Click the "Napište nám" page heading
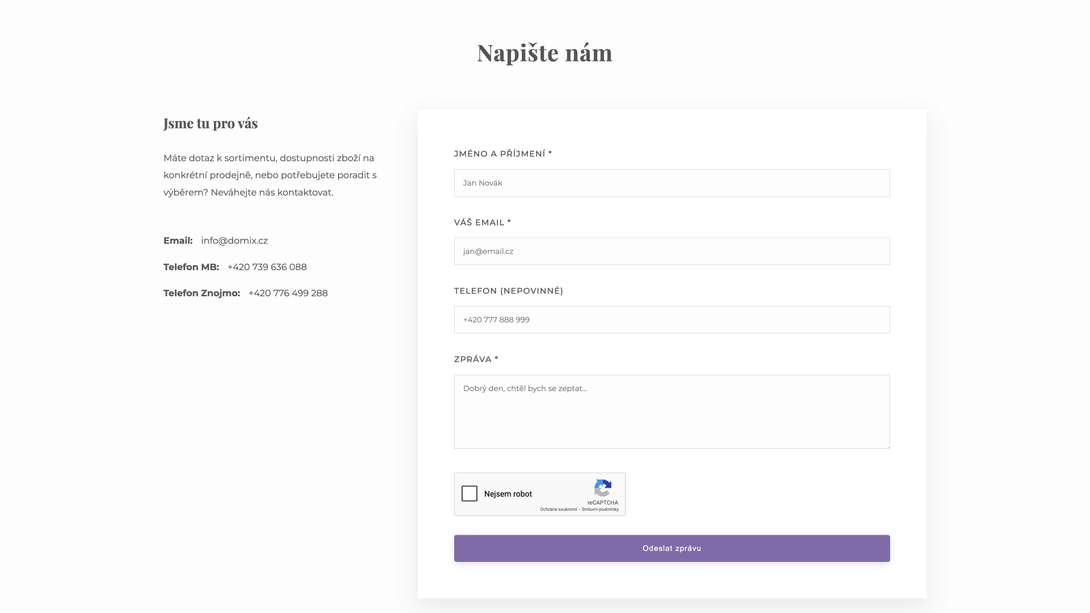This screenshot has width=1090, height=613. (544, 53)
